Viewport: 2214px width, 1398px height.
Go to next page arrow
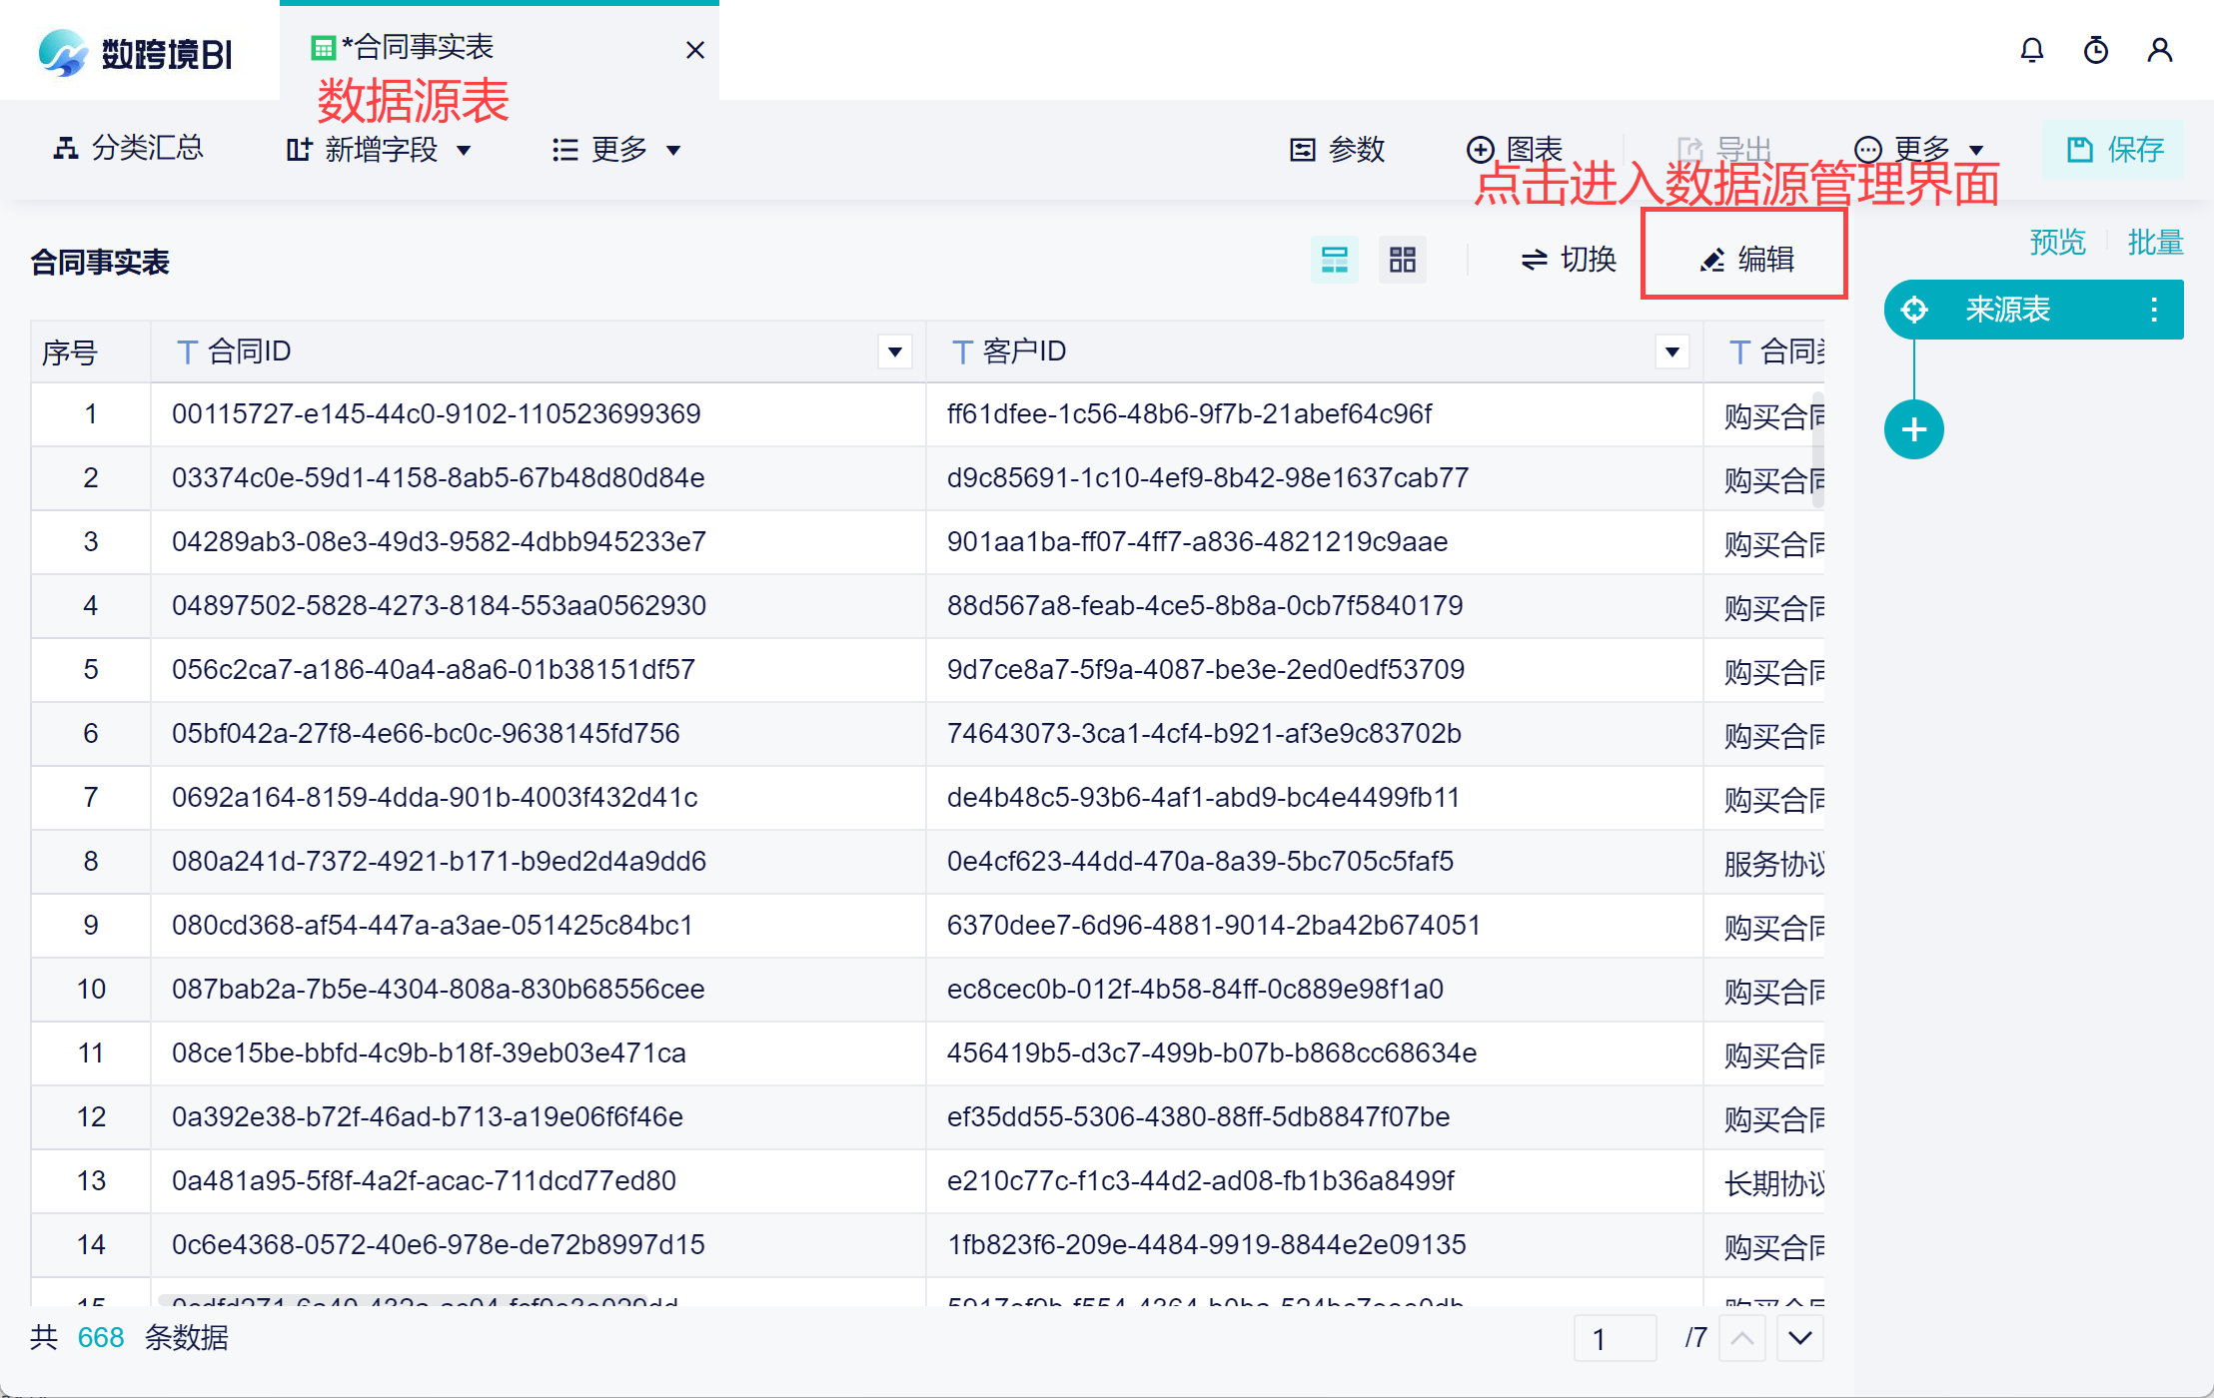(1799, 1338)
